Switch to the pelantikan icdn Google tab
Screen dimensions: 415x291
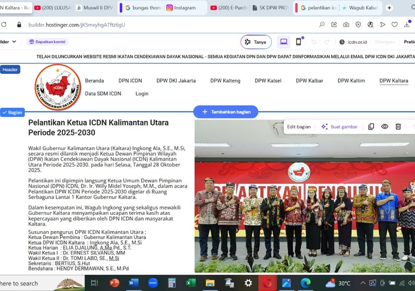click(x=319, y=8)
